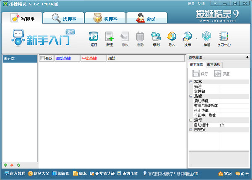Viewport: 252px width, 180px height.
Task: Pin the 脚本属性 panel with pushpin
Action: pos(247,57)
